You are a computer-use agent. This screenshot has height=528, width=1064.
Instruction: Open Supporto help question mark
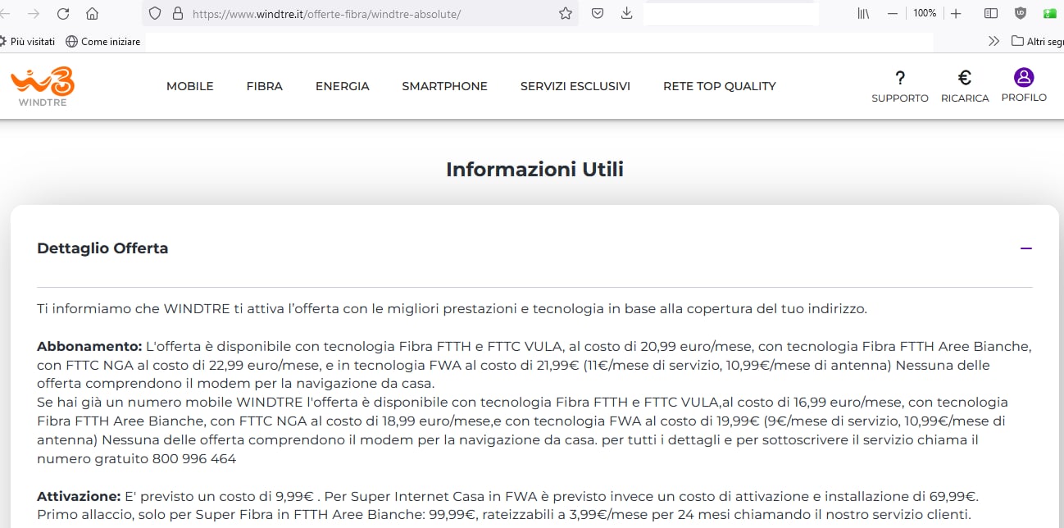900,86
